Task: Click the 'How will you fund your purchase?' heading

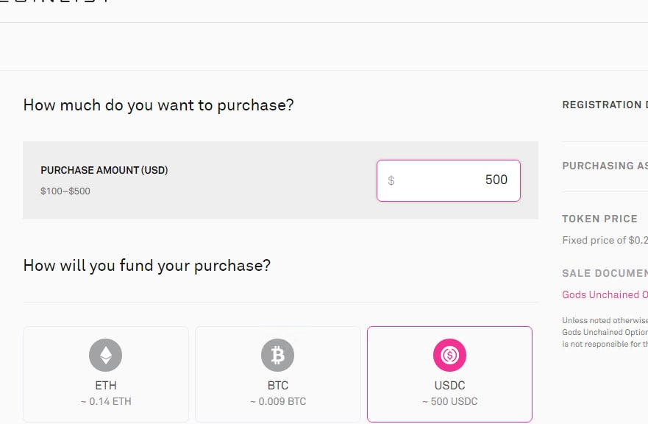Action: click(146, 265)
